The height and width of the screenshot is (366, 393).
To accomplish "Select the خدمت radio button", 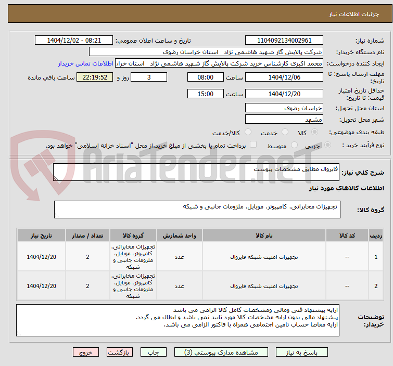I will point(285,132).
